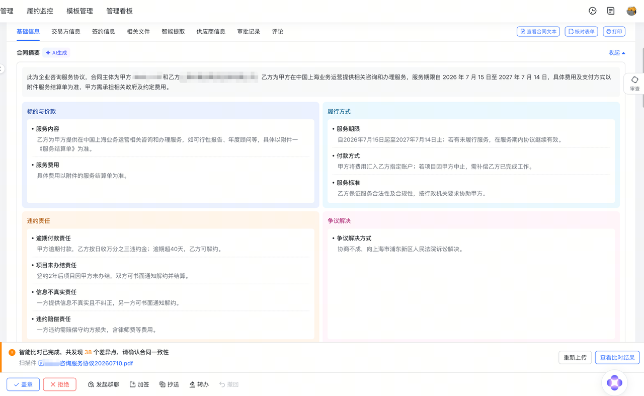Switch to the 交易方信息 tab
Image resolution: width=644 pixels, height=396 pixels.
click(x=66, y=32)
